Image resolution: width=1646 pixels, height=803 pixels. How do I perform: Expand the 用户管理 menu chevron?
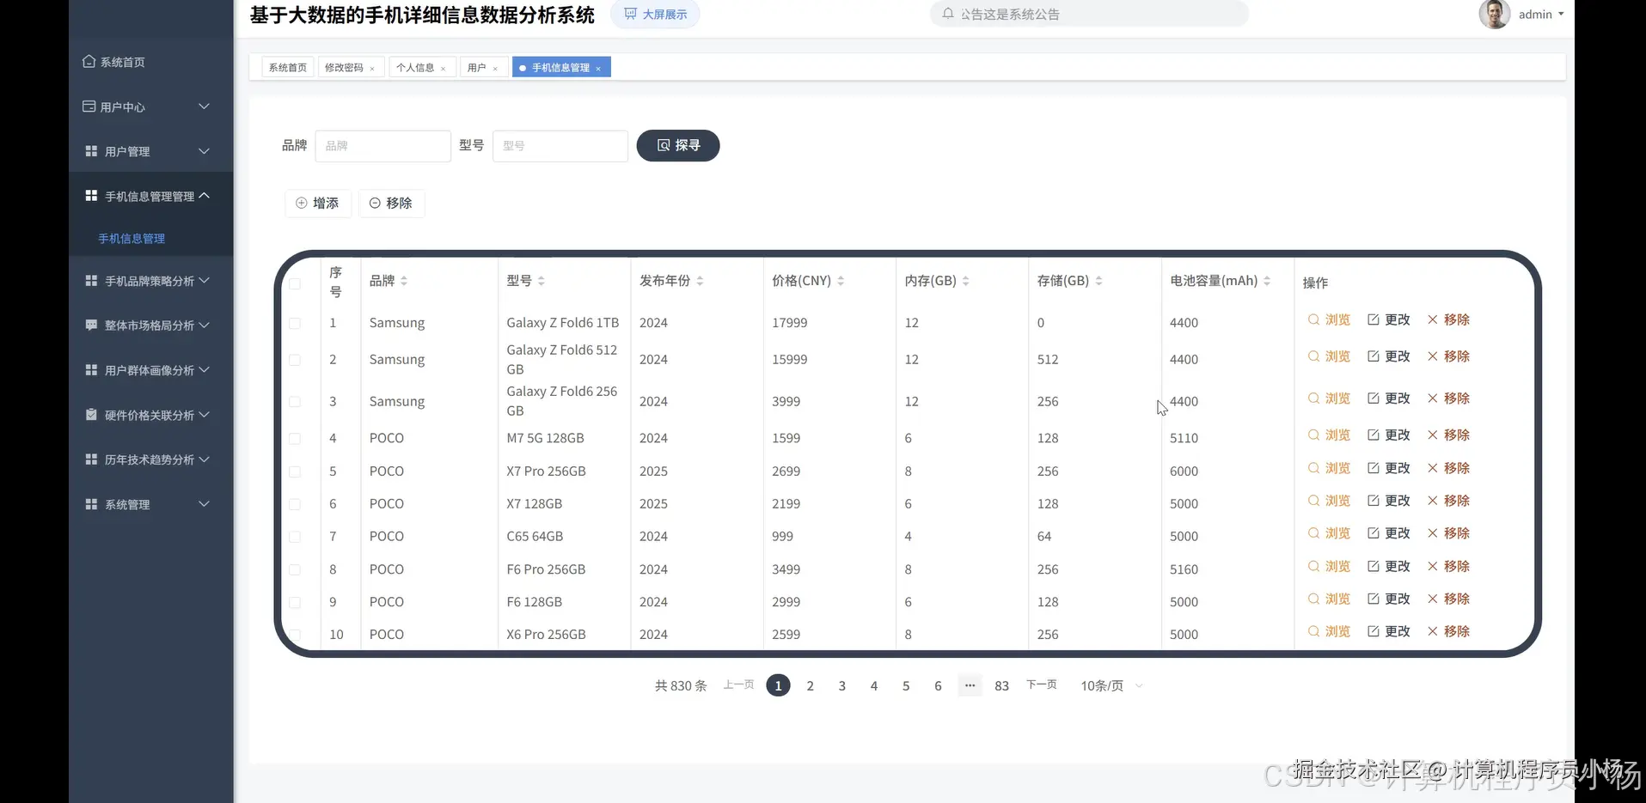coord(204,151)
